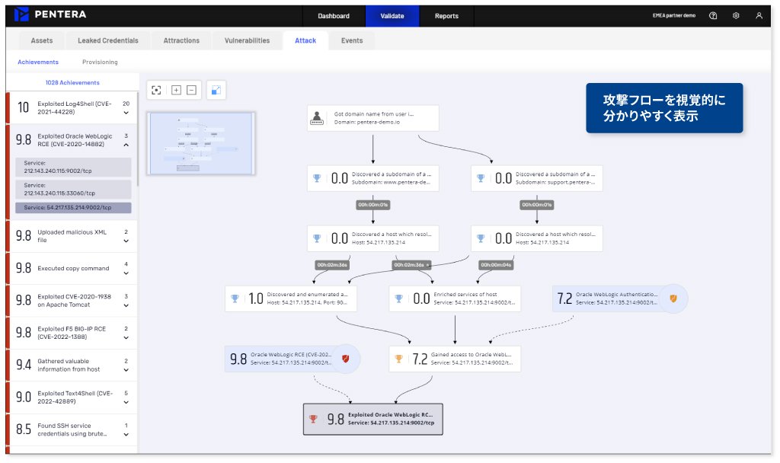Click the EMEA partner demo account label
The width and height of the screenshot is (780, 463).
click(x=674, y=15)
